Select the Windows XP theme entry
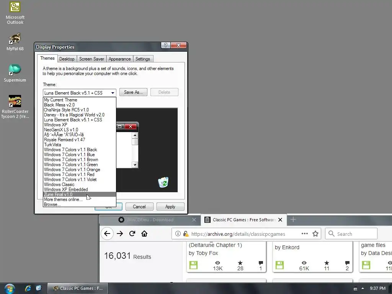392x294 pixels. tap(80, 125)
